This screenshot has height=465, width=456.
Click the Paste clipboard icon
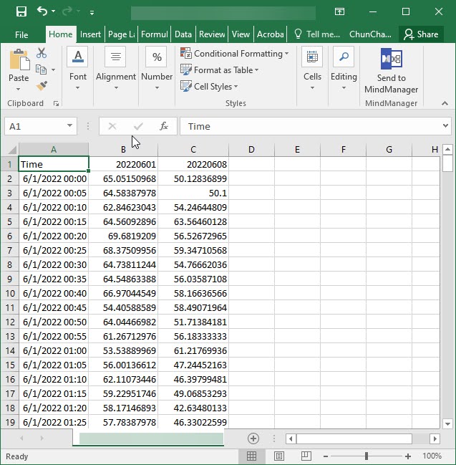click(x=19, y=66)
